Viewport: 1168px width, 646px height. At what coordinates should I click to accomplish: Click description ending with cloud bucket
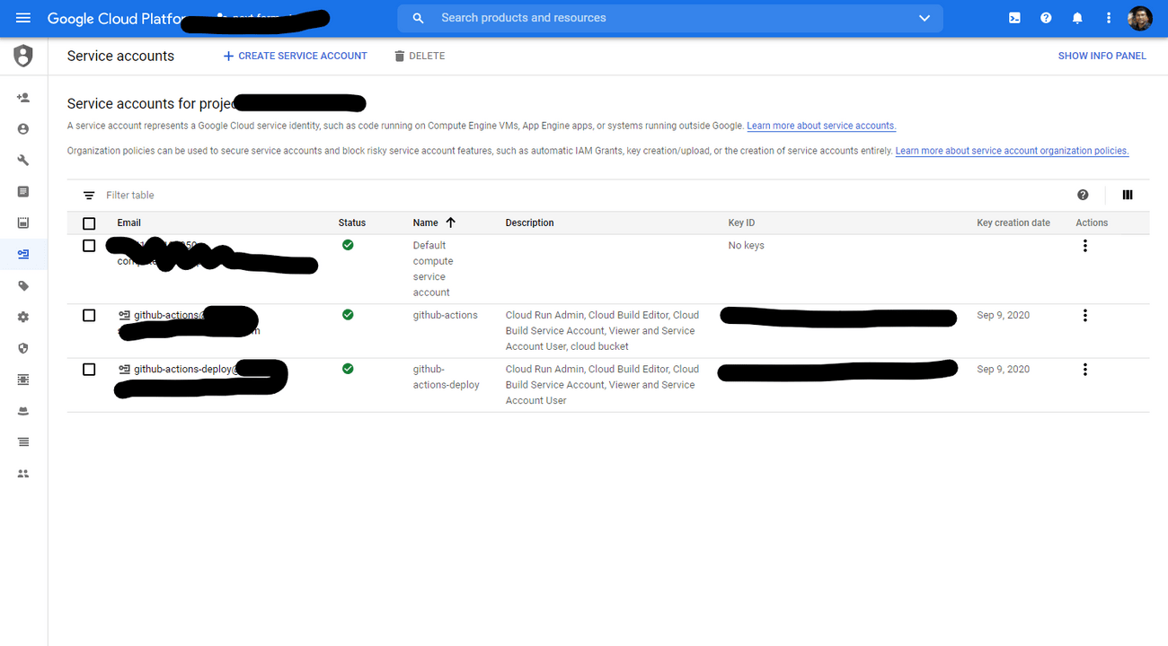602,331
